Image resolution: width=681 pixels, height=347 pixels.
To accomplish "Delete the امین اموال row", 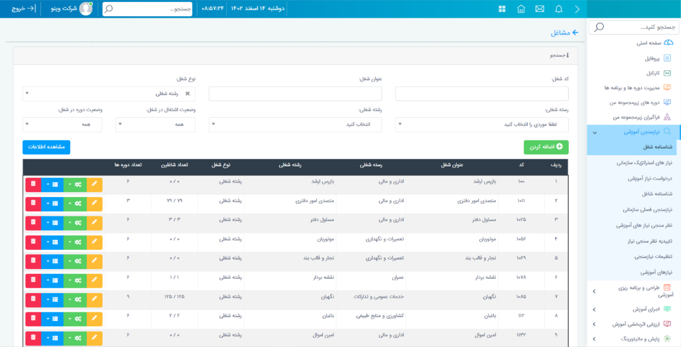I will click(x=33, y=338).
